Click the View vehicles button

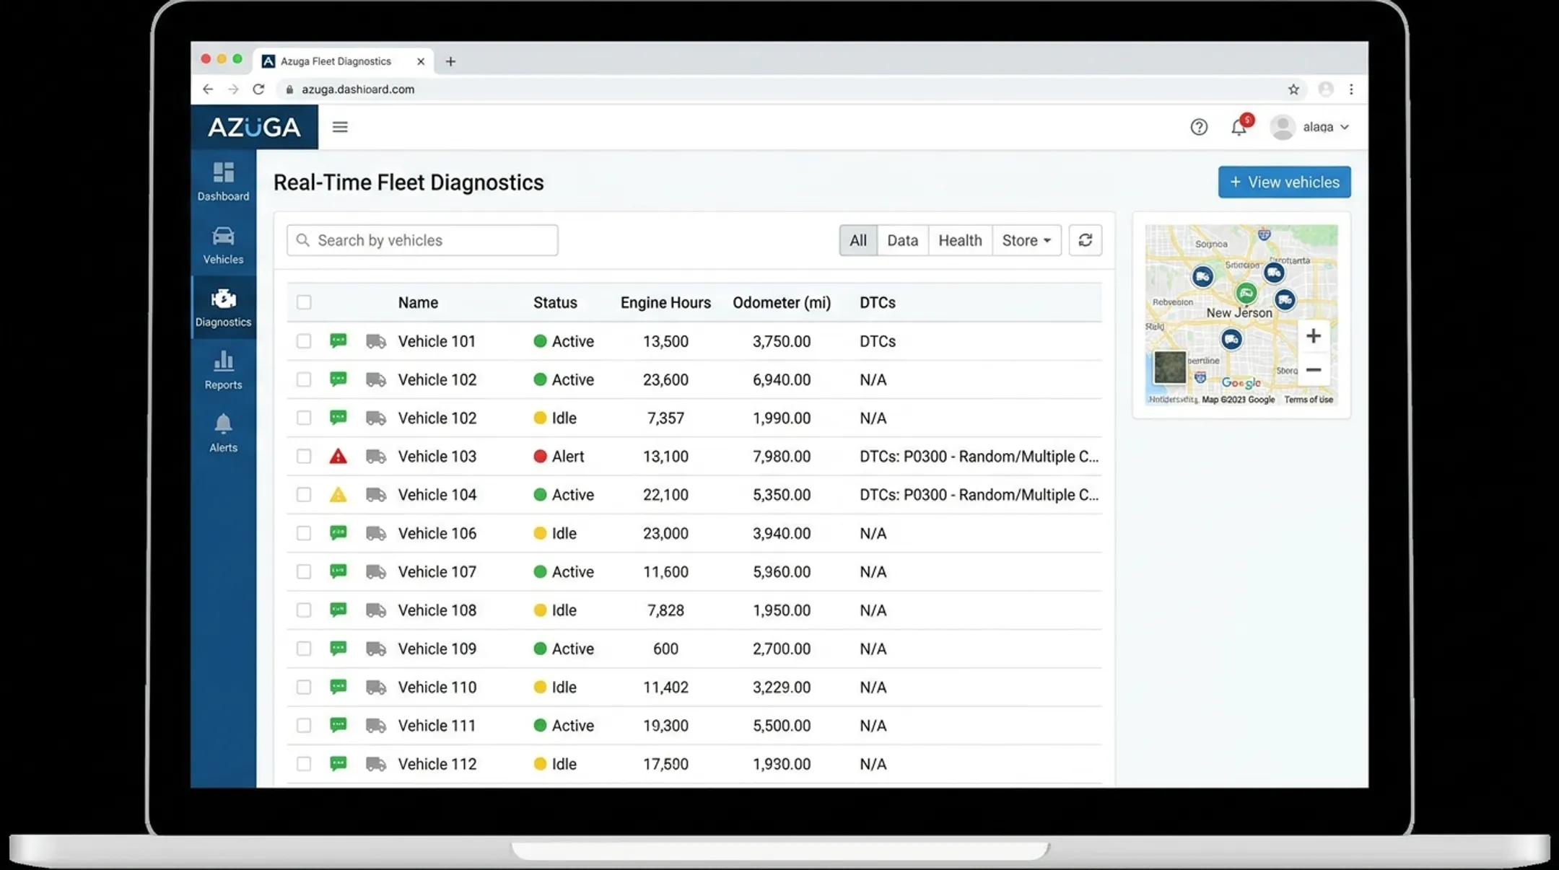[x=1285, y=182]
